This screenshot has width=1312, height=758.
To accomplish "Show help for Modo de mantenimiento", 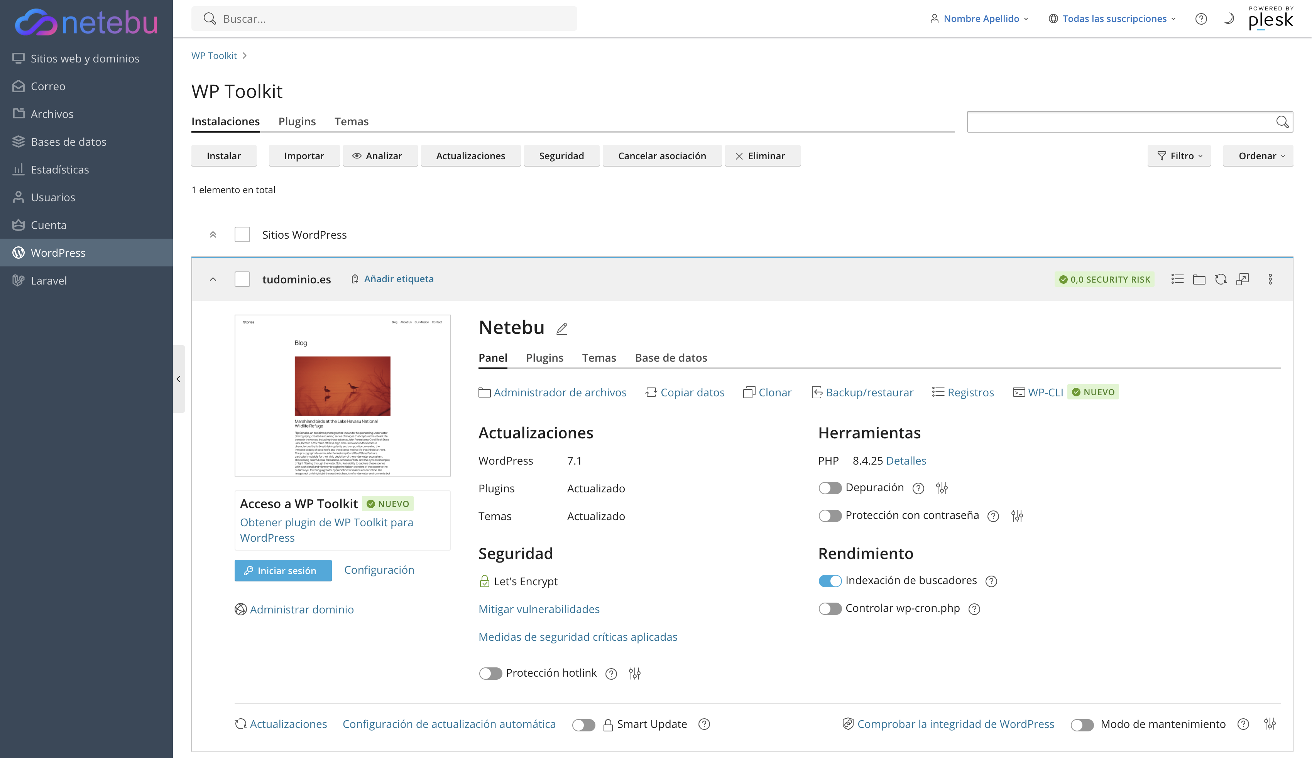I will click(x=1243, y=724).
